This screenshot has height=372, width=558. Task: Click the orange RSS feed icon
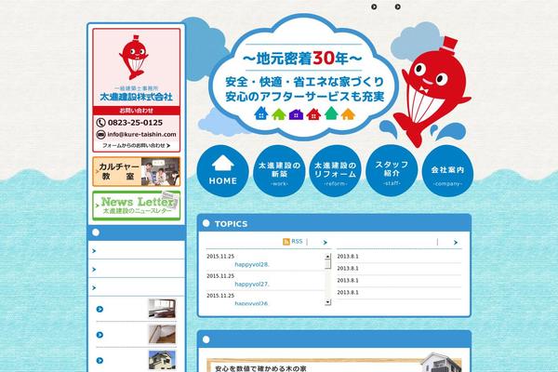pyautogui.click(x=286, y=242)
